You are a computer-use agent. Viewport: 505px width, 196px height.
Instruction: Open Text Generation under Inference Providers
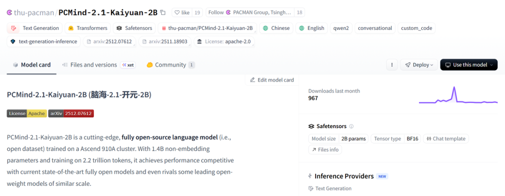coord(330,188)
